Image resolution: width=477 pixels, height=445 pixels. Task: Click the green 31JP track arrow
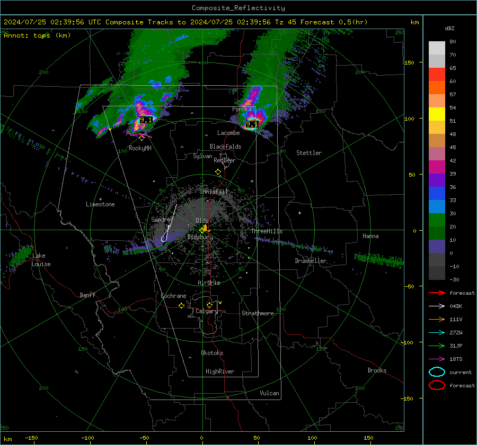pyautogui.click(x=437, y=346)
